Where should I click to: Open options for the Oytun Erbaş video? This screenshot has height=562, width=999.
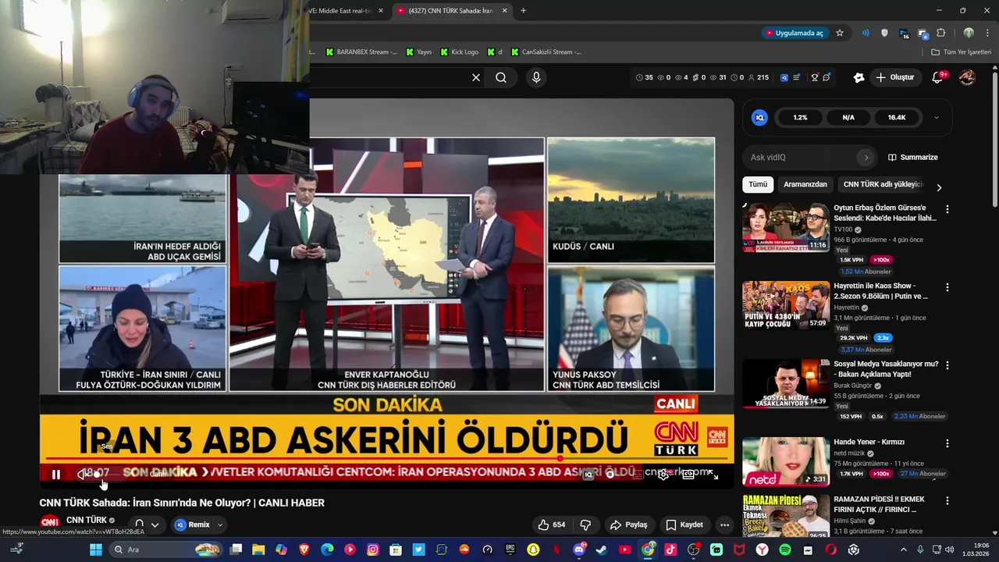pos(947,209)
